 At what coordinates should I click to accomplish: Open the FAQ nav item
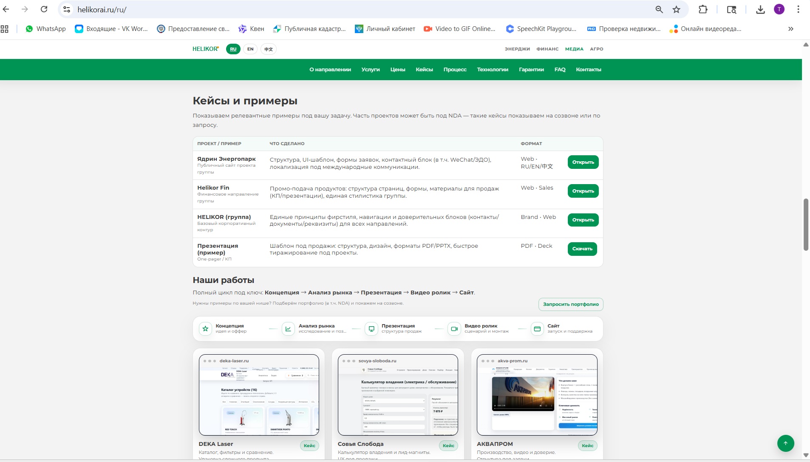(560, 70)
